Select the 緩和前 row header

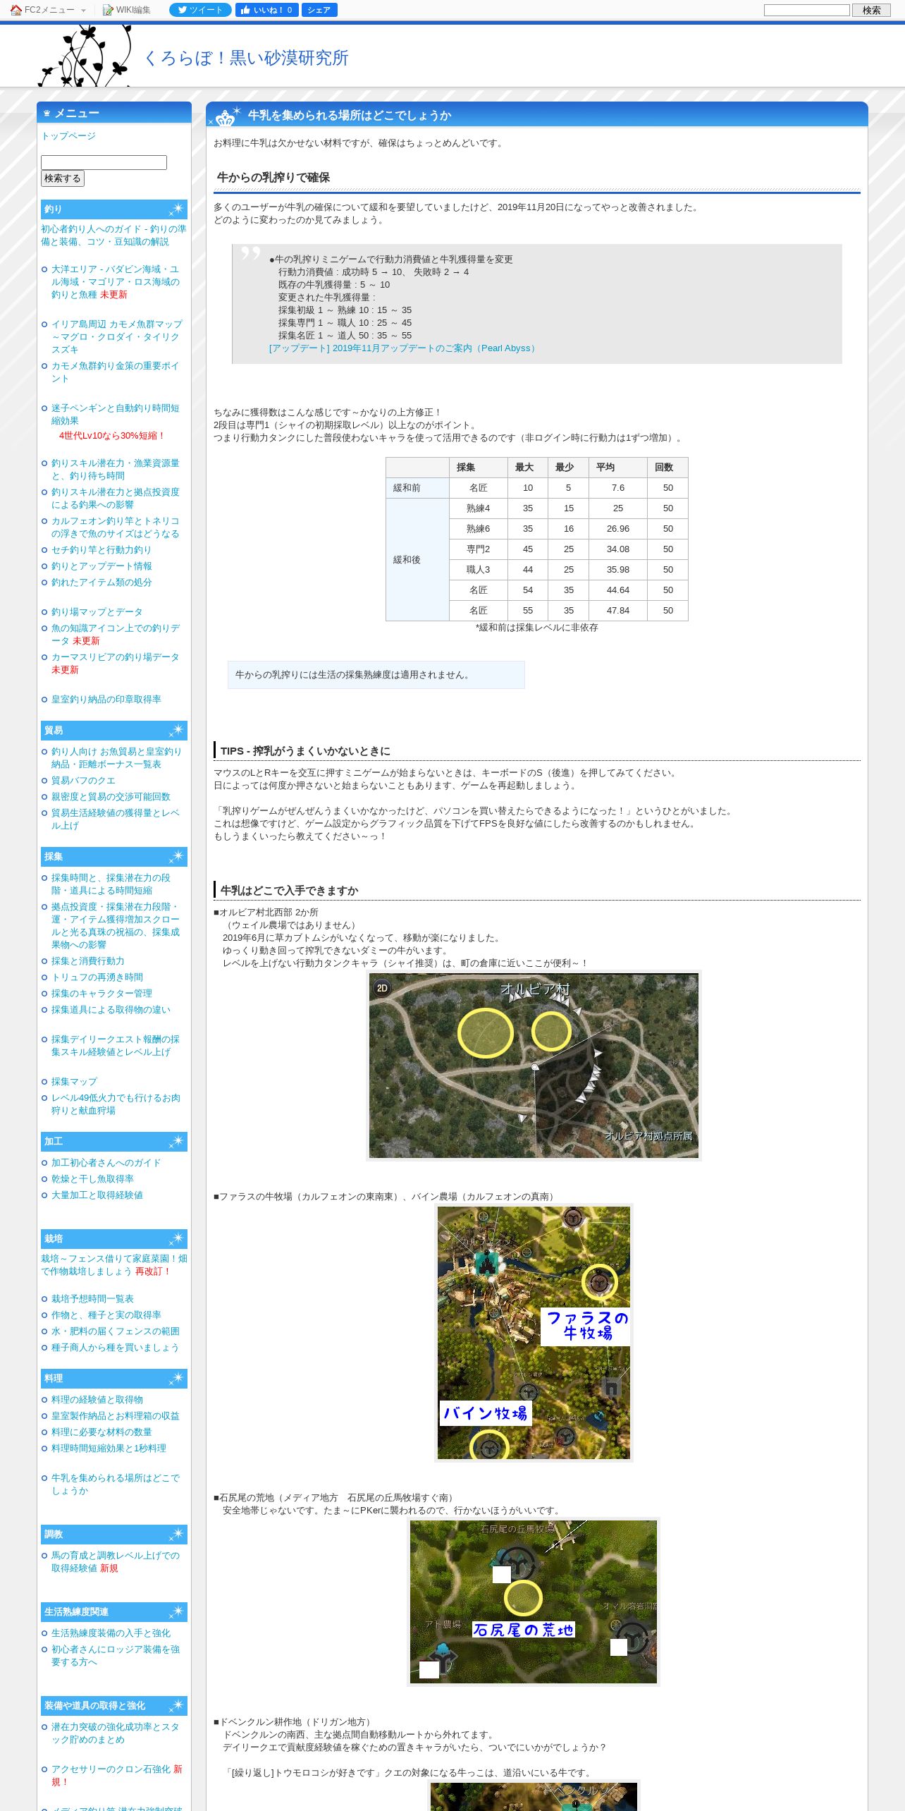417,488
